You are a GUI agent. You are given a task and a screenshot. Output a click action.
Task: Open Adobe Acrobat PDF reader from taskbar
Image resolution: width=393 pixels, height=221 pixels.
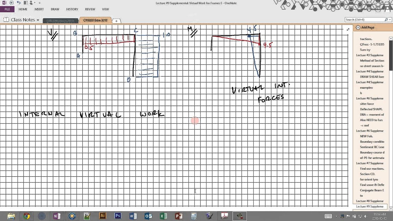[224, 216]
